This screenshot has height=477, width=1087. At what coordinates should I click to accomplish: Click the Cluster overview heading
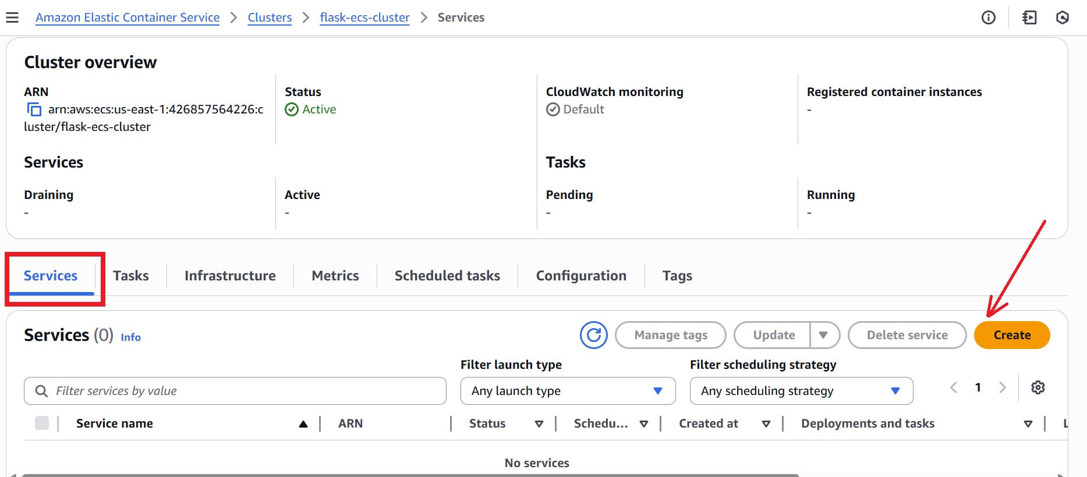90,62
